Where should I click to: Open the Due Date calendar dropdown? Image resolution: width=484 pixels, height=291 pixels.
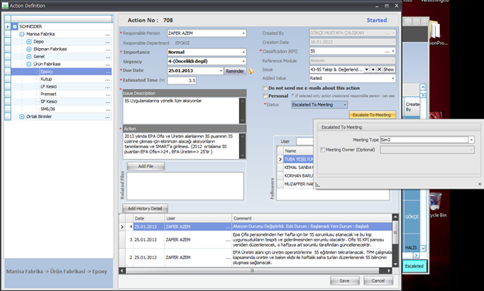[221, 71]
